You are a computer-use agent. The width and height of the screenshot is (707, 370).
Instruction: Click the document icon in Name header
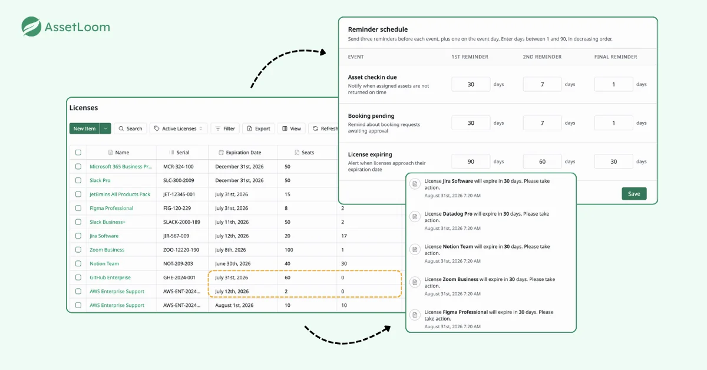[x=110, y=153]
